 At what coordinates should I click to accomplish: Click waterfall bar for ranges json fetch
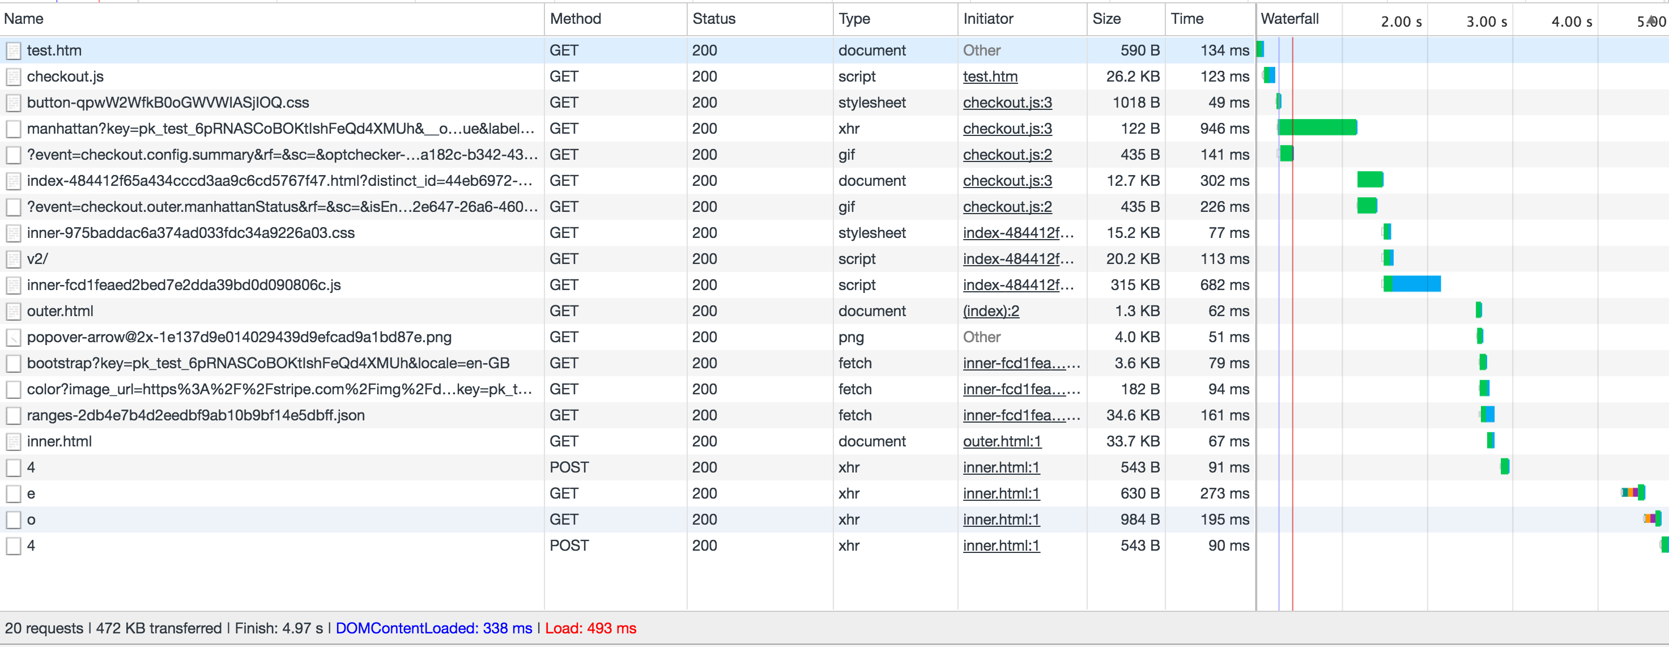pos(1488,415)
